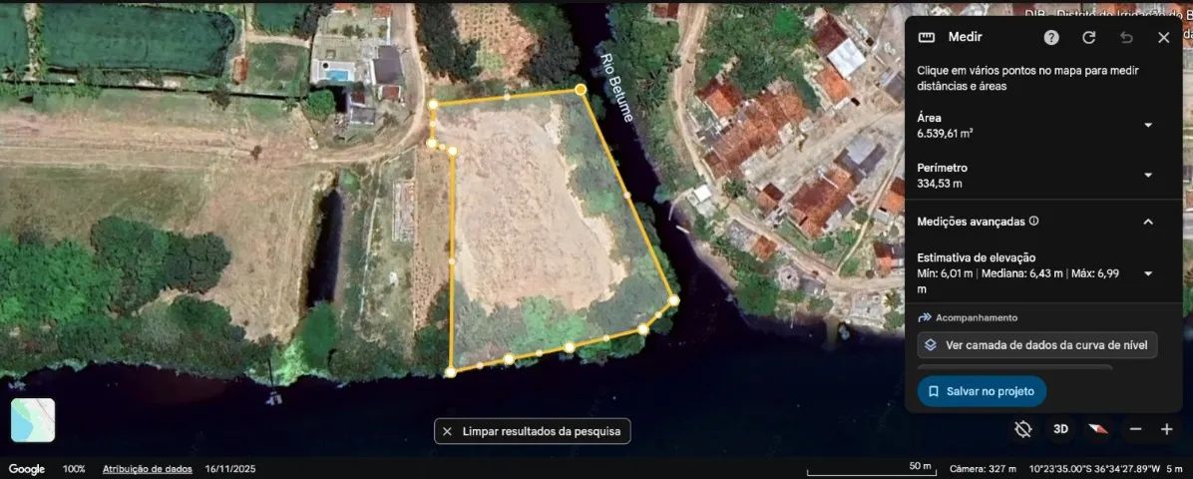Toggle the 3D view button
1193x479 pixels.
click(1060, 429)
